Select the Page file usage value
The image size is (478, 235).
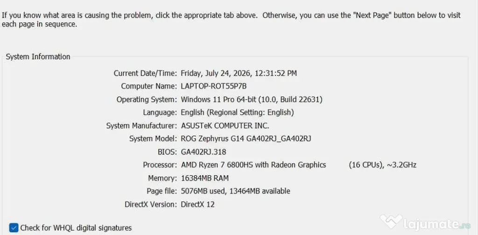pos(235,191)
